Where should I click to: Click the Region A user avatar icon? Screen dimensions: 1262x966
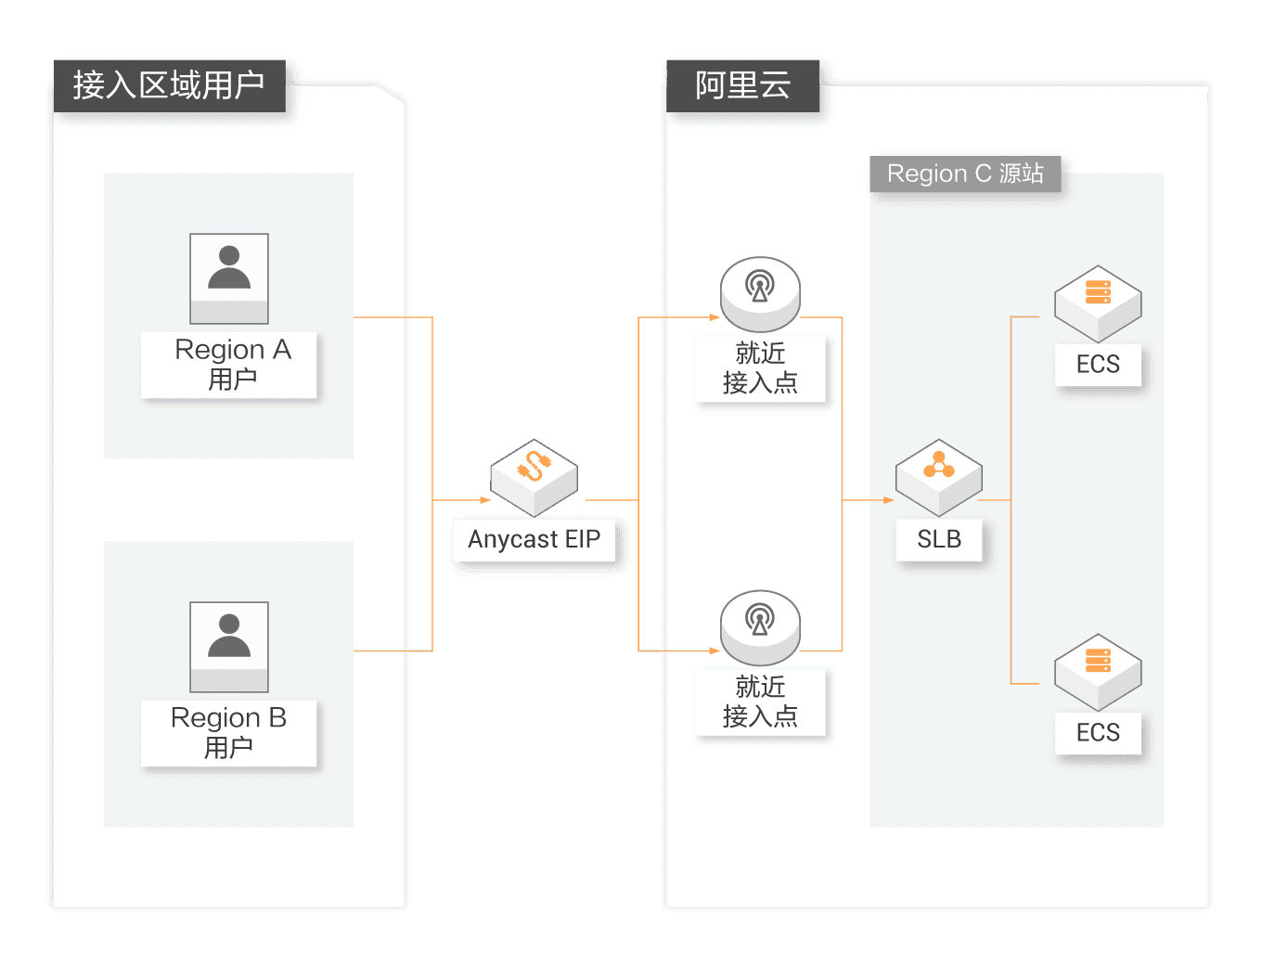(229, 278)
